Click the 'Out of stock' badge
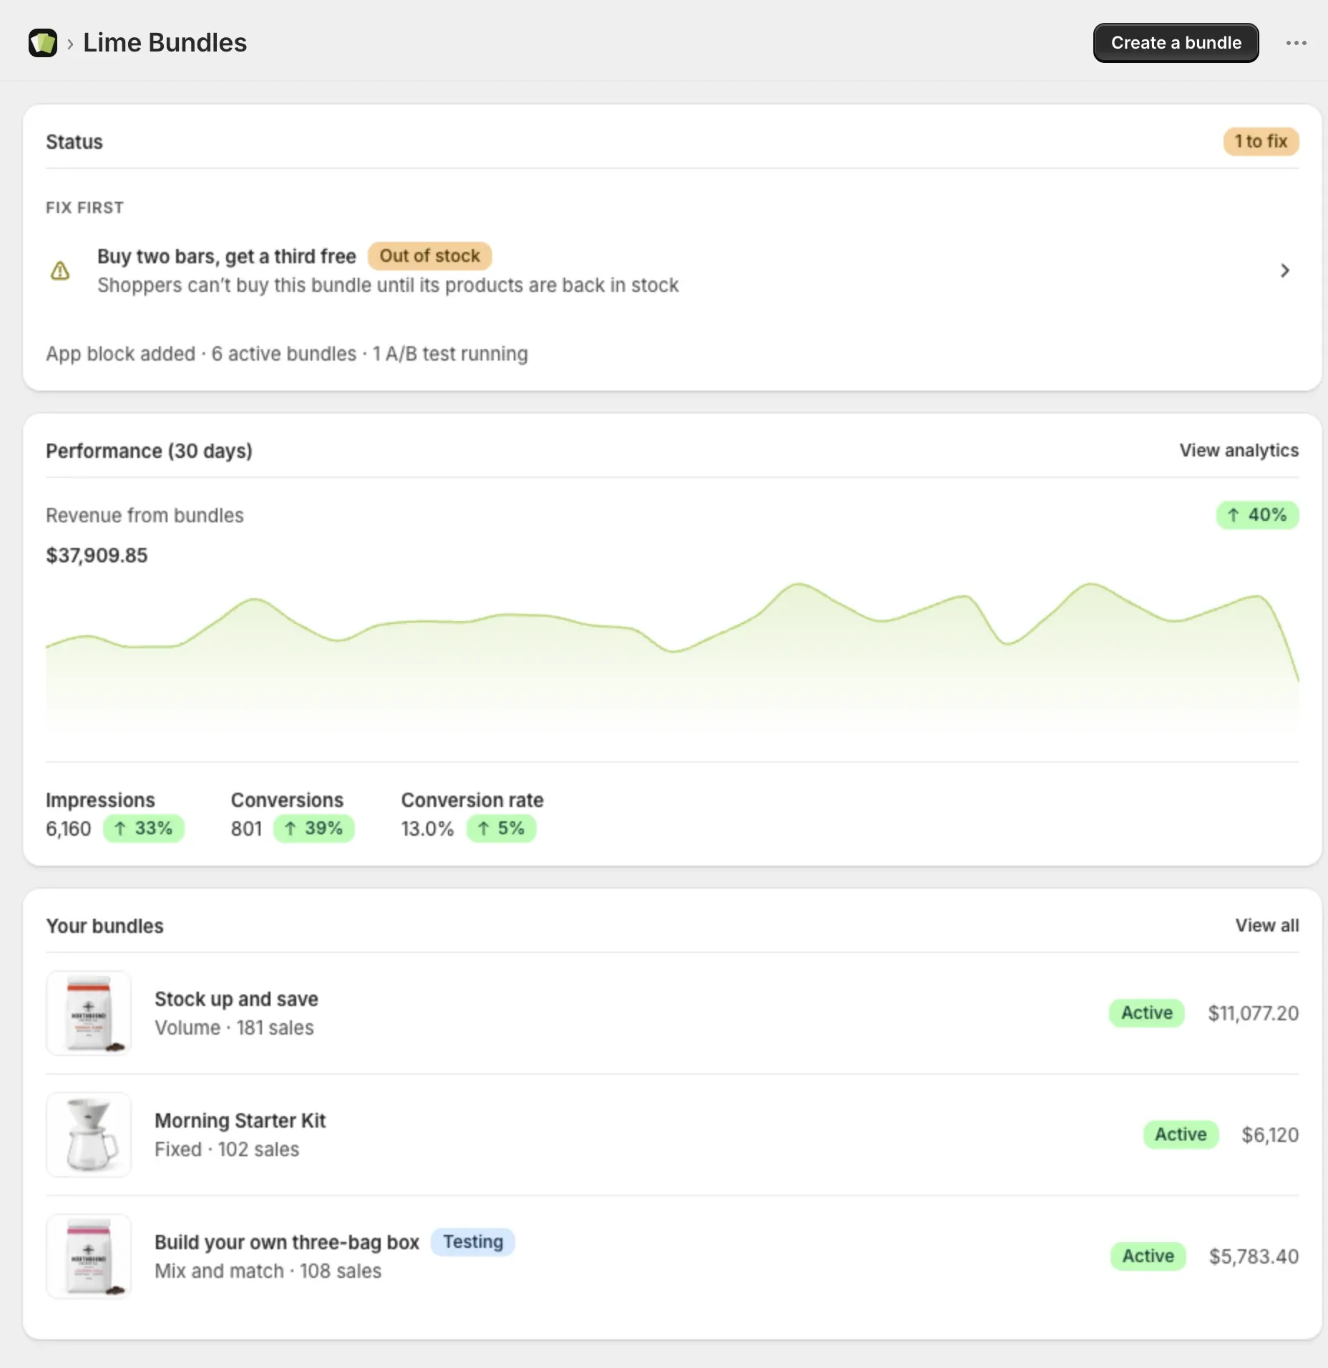 coord(429,256)
